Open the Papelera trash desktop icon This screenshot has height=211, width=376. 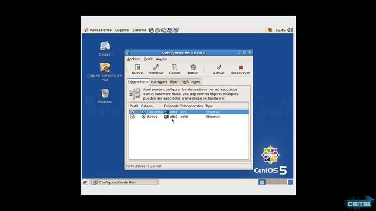click(x=105, y=96)
